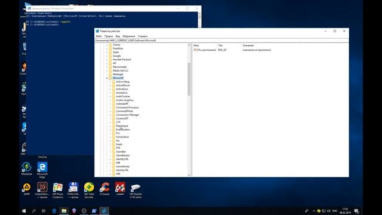Select the CCleaner desktop icon
Screen dimensions: 382x215
pos(104,189)
